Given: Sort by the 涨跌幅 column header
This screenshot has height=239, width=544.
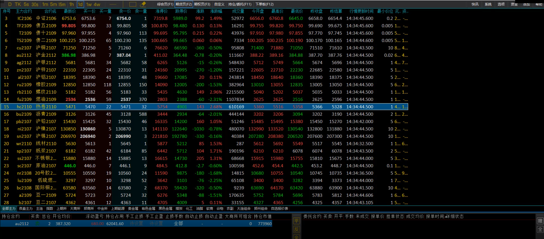Looking at the screenshot, I should pyautogui.click(x=216, y=11).
